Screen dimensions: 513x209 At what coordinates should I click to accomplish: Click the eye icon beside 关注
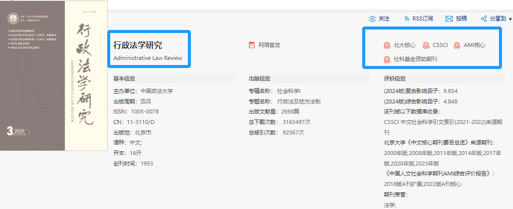[x=372, y=19]
